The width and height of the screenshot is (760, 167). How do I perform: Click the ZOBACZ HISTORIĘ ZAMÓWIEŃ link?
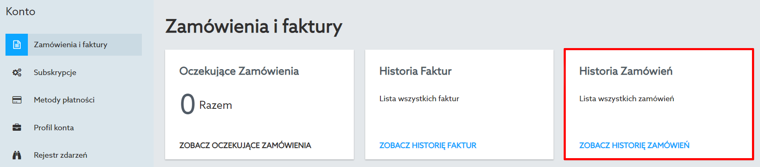(634, 145)
